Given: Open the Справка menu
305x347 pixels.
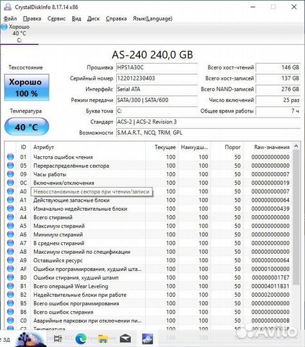Looking at the screenshot, I should point(116,19).
